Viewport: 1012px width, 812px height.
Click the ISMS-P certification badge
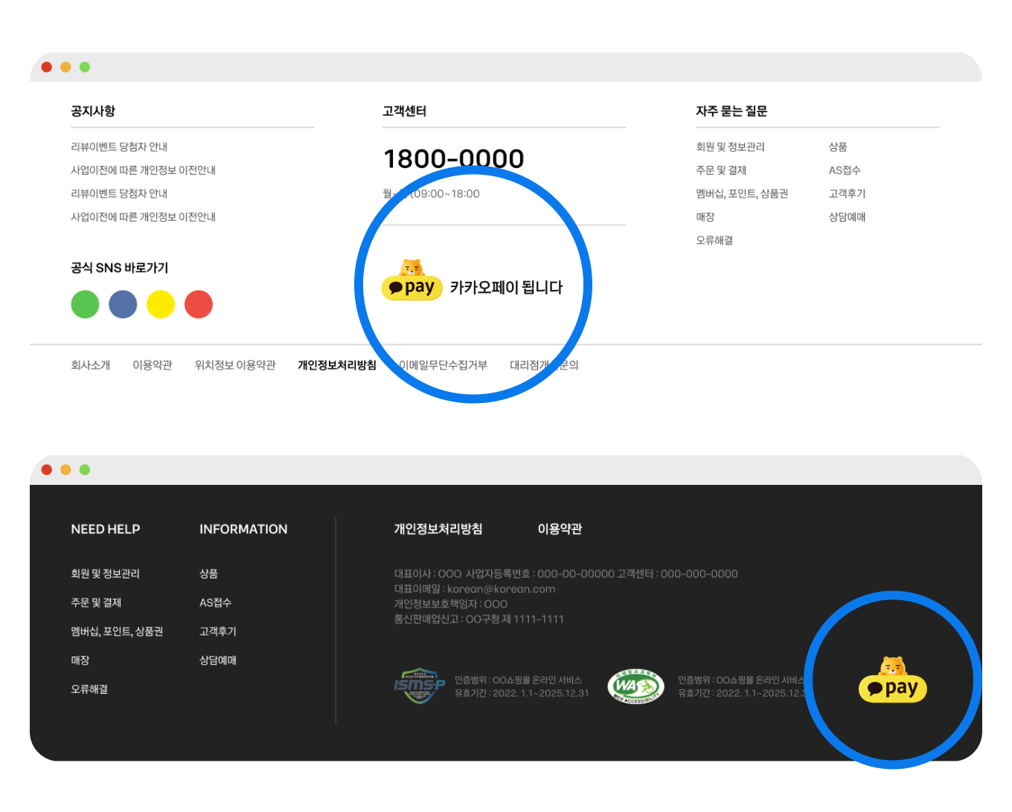click(419, 686)
